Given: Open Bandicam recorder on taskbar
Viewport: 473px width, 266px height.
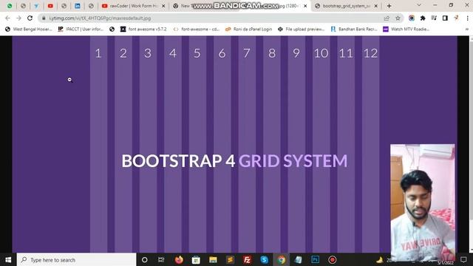Looking at the screenshot, I should pyautogui.click(x=333, y=259).
